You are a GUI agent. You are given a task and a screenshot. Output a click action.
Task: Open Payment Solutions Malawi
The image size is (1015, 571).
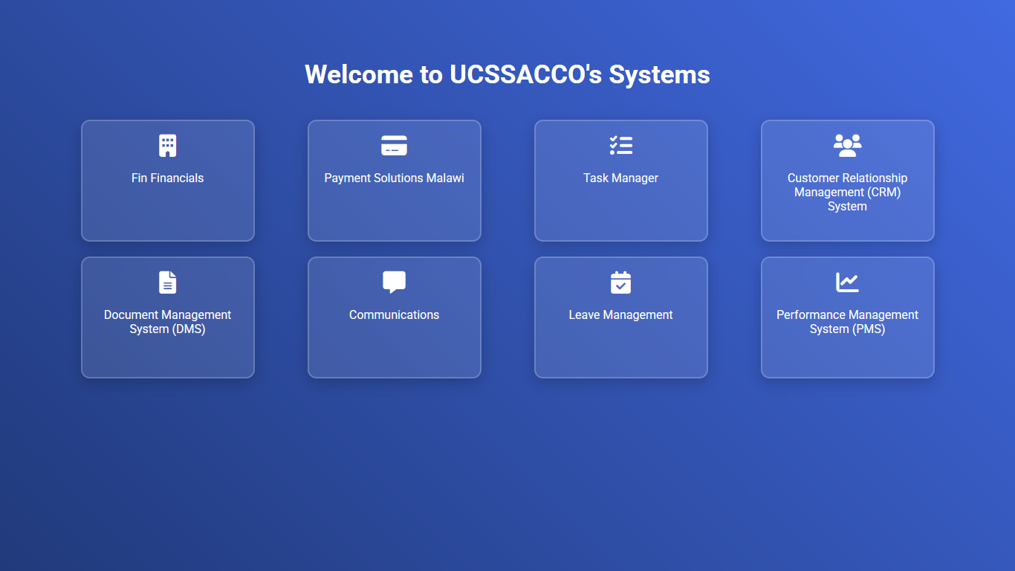click(x=395, y=181)
